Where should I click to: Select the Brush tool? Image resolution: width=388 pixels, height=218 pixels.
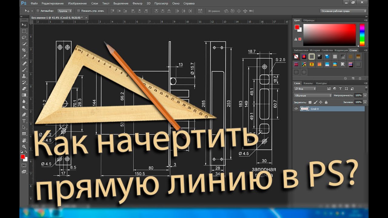24,70
